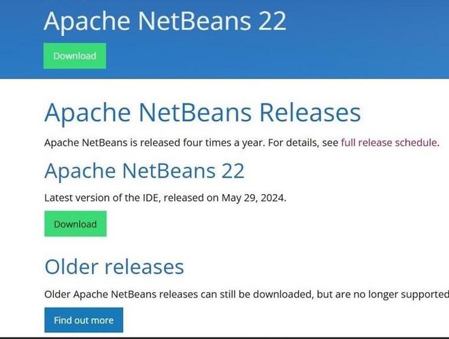449x339 pixels.
Task: Click the Older releases heading
Action: [x=114, y=267]
